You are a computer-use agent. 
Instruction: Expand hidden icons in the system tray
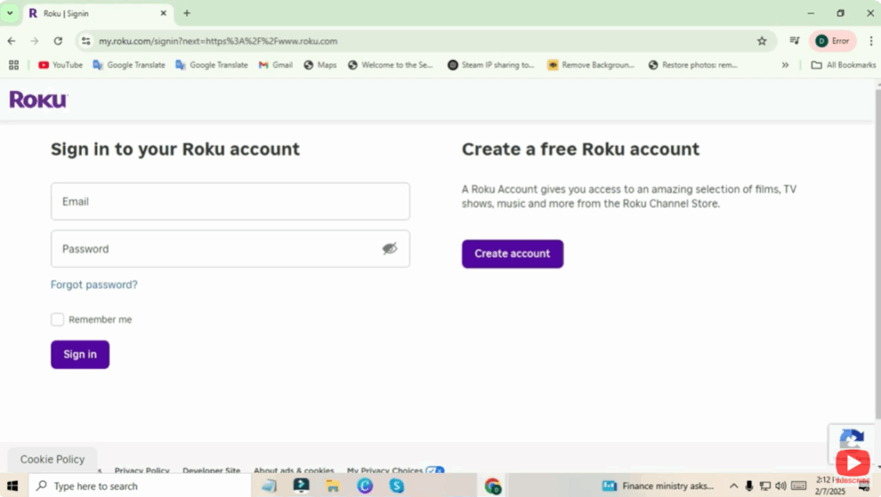(x=733, y=486)
